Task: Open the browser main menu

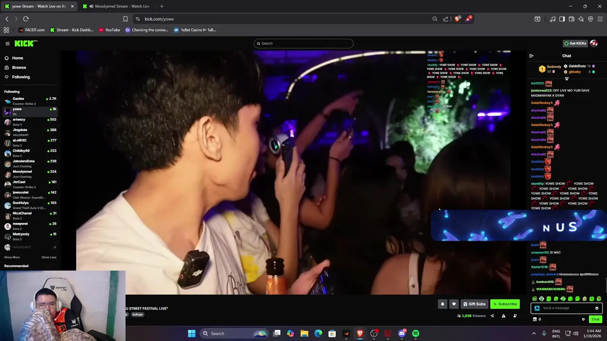Action: (x=600, y=19)
